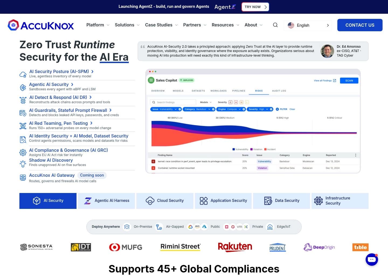Click the Edge/IoT upload icon
The height and width of the screenshot is (276, 388).
coord(270,227)
